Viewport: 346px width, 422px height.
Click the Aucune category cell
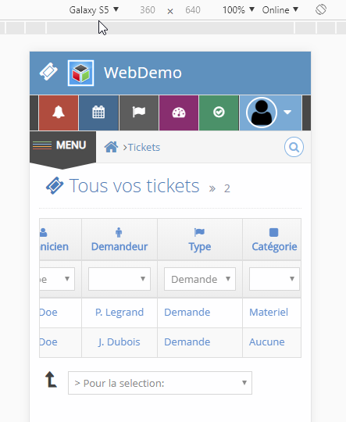[266, 342]
